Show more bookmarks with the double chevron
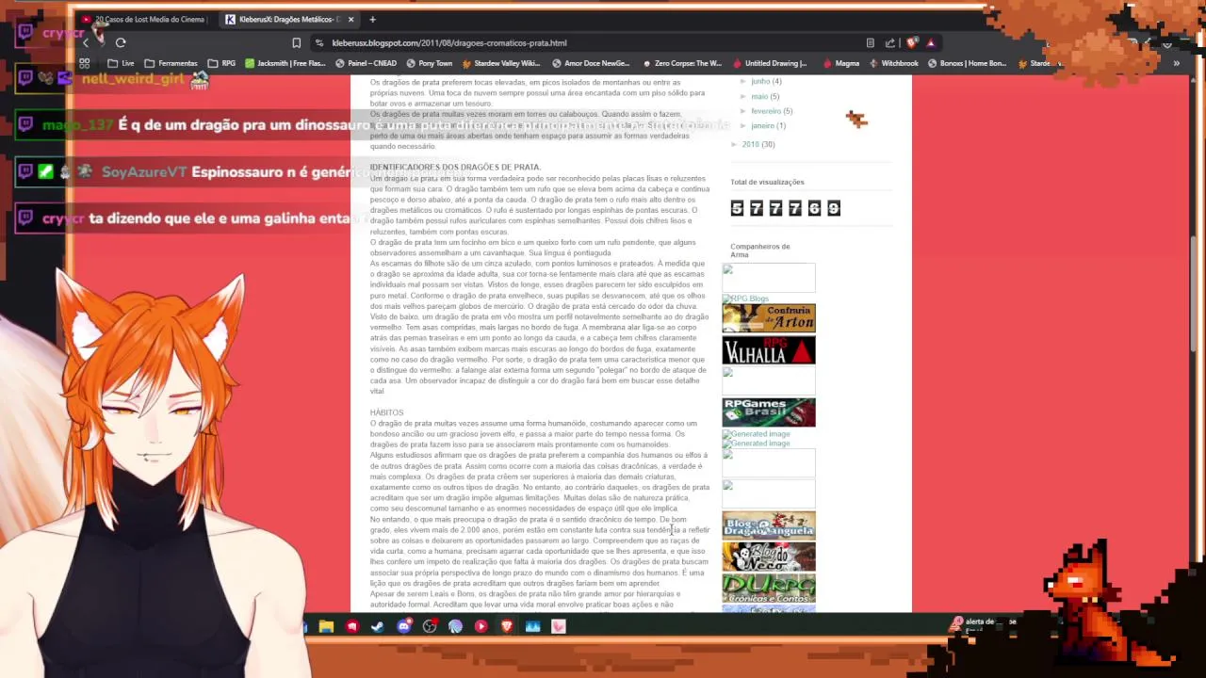The image size is (1206, 678). (1176, 63)
